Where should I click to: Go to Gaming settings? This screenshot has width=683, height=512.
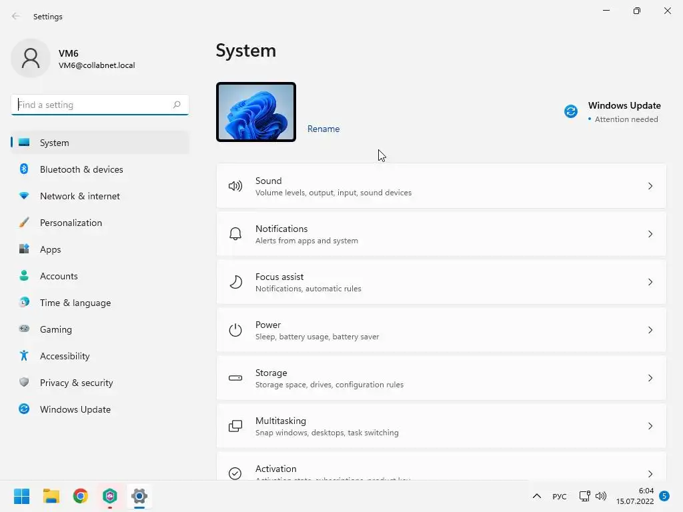pos(100,329)
